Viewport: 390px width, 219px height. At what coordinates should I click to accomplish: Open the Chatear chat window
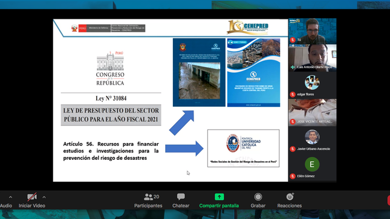click(181, 201)
